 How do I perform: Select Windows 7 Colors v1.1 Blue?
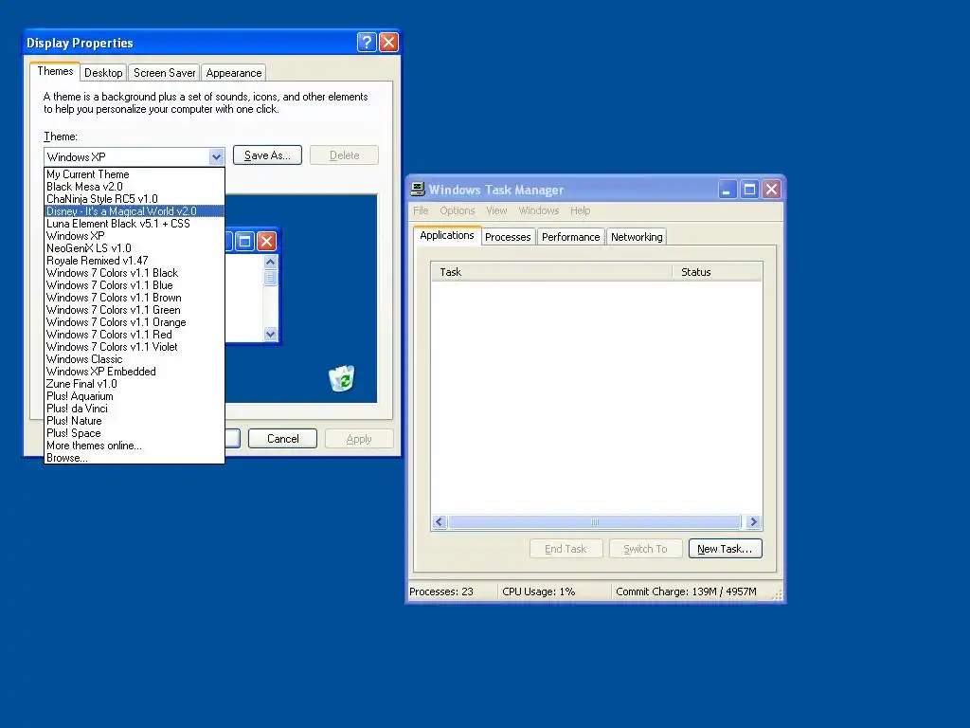[135, 285]
